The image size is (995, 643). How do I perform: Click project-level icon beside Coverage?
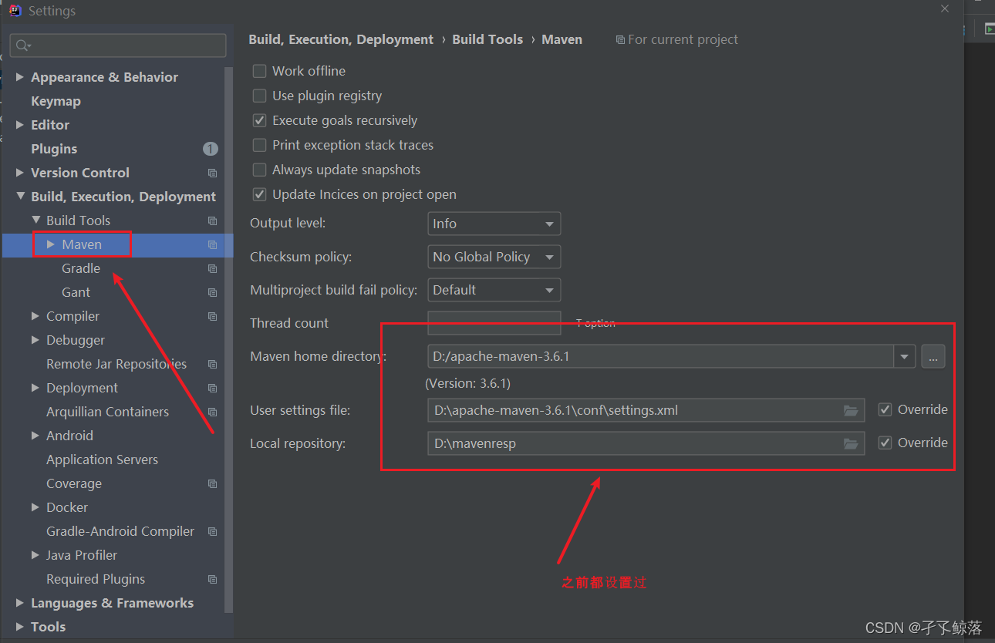tap(213, 483)
